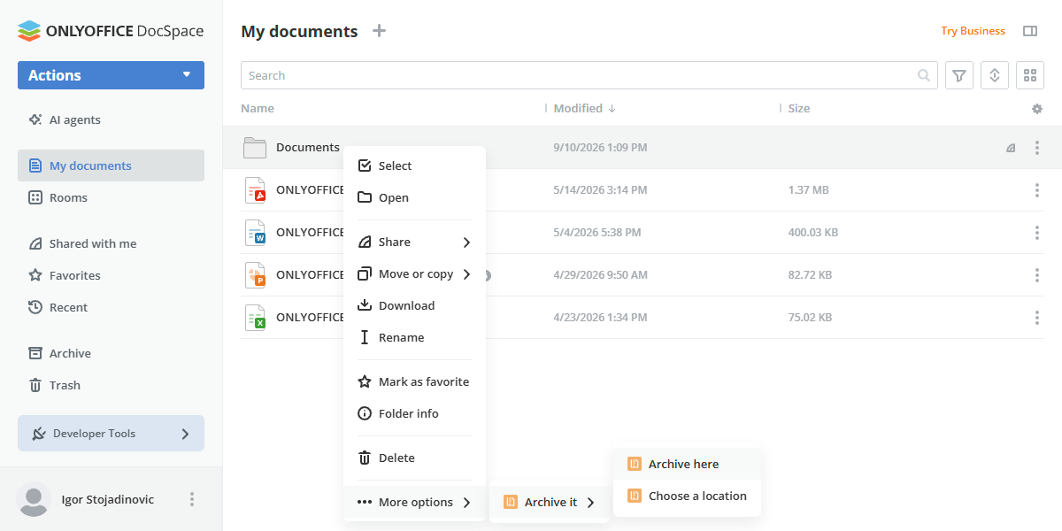Screen dimensions: 1062x531
Task: Click the share icon on Documents row
Action: 1011,148
